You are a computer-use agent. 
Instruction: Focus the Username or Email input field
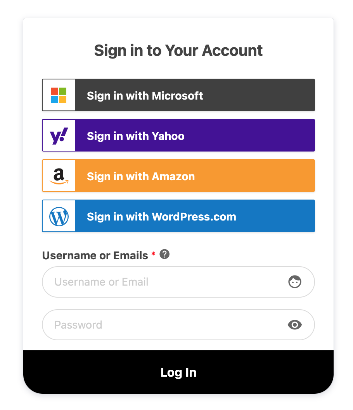click(178, 282)
